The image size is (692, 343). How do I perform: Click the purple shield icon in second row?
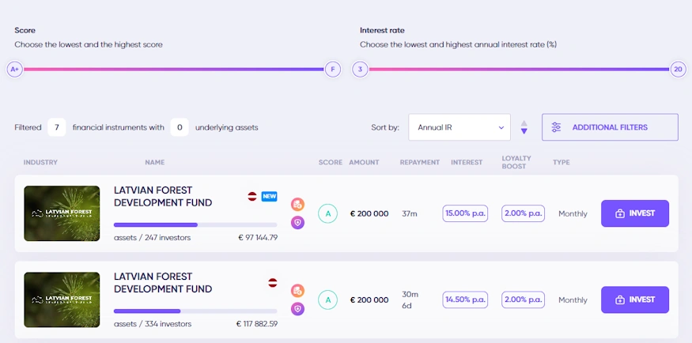[297, 308]
